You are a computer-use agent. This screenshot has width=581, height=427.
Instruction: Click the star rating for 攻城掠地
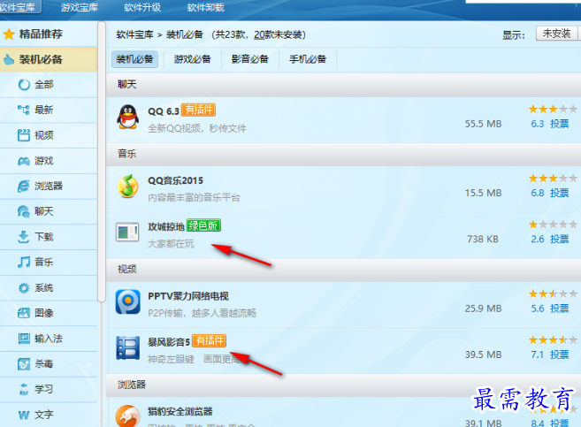coord(553,225)
